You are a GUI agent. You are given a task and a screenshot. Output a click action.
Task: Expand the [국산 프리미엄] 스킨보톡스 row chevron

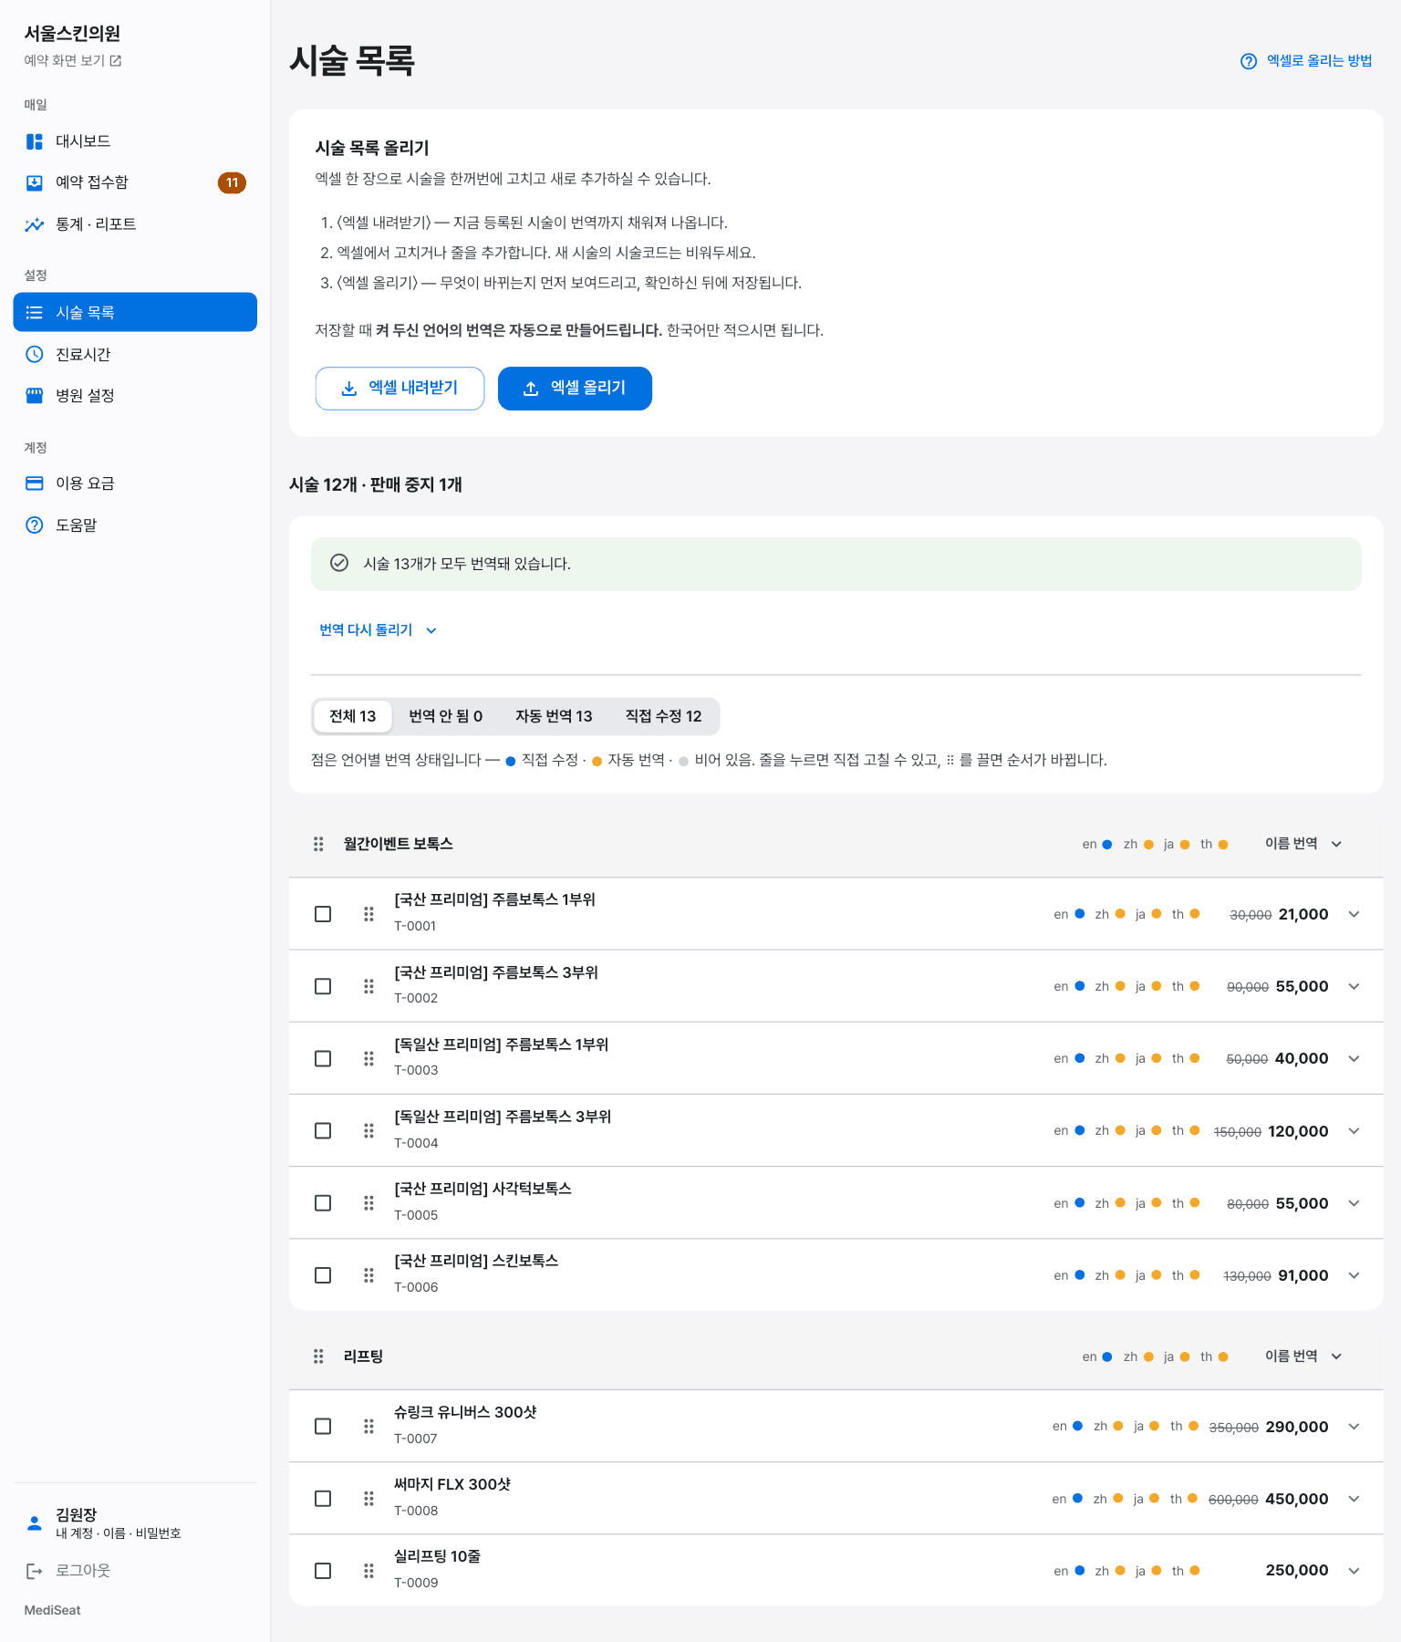coord(1354,1275)
